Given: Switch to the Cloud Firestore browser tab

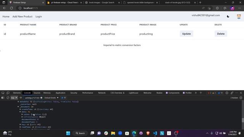Looking at the screenshot, I should coord(64,3).
